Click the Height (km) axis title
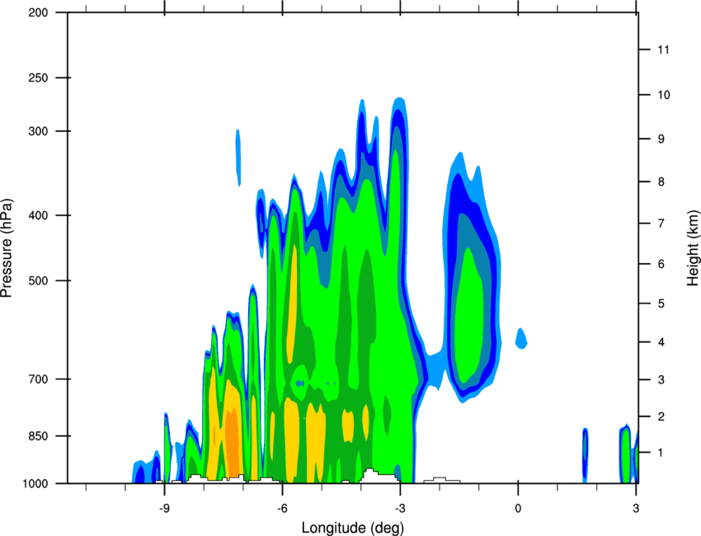 click(693, 247)
